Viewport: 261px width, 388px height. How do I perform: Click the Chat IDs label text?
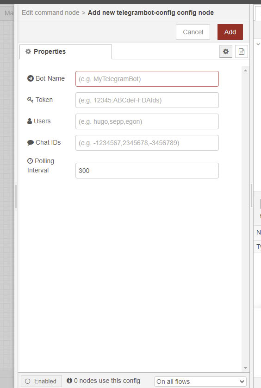pyautogui.click(x=48, y=142)
